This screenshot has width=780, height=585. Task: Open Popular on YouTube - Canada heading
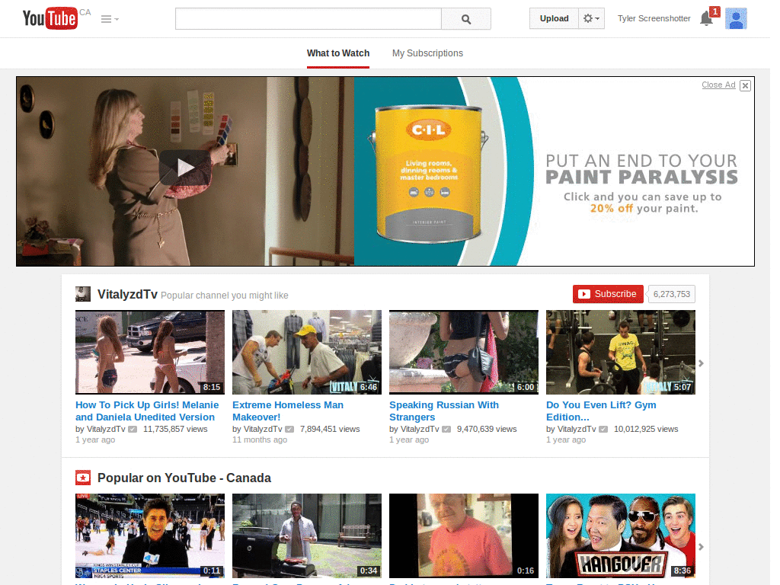click(x=184, y=478)
